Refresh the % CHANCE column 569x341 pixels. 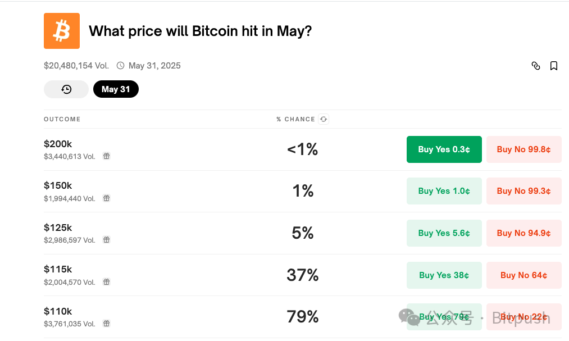[x=324, y=119]
